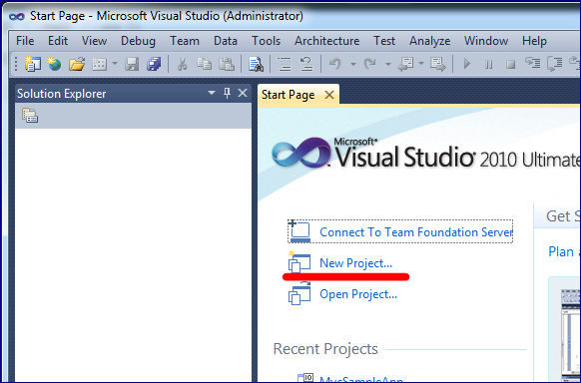Click the Copy toolbar icon
Image resolution: width=581 pixels, height=383 pixels.
coord(204,64)
